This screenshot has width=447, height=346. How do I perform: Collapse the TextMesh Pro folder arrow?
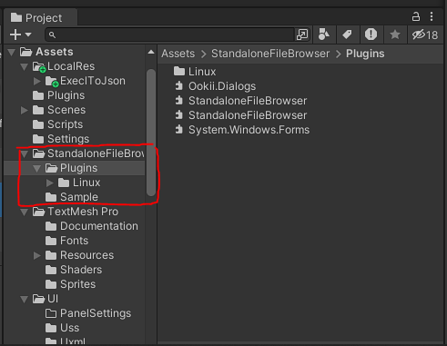coord(24,212)
